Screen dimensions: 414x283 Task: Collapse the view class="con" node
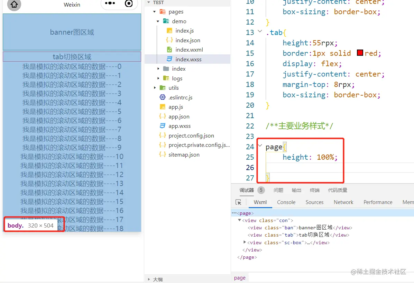tap(239, 220)
